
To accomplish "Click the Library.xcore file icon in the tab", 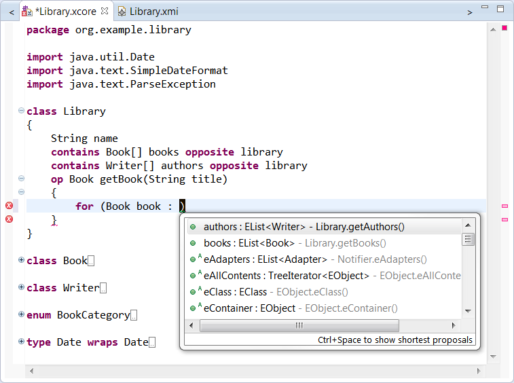I will [26, 12].
